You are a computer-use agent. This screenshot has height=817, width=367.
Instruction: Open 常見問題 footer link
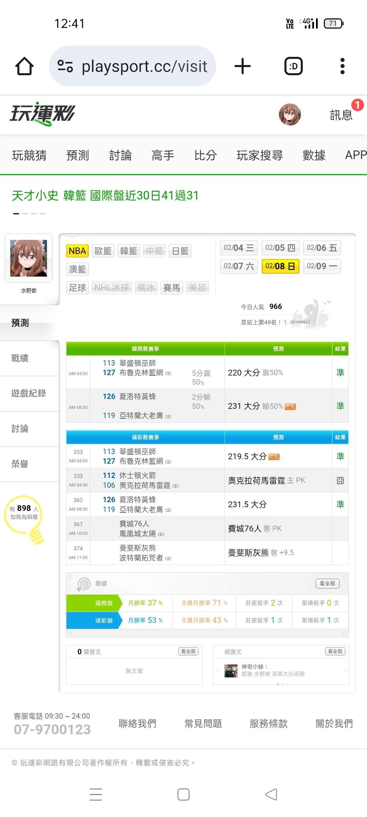coord(203,723)
